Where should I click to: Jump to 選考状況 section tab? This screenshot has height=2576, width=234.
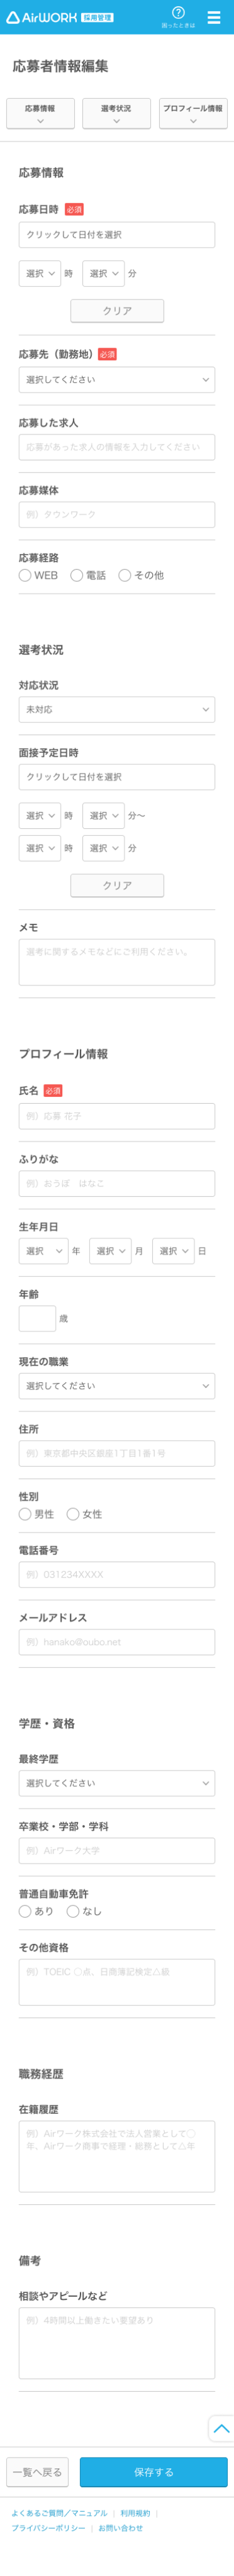[117, 113]
